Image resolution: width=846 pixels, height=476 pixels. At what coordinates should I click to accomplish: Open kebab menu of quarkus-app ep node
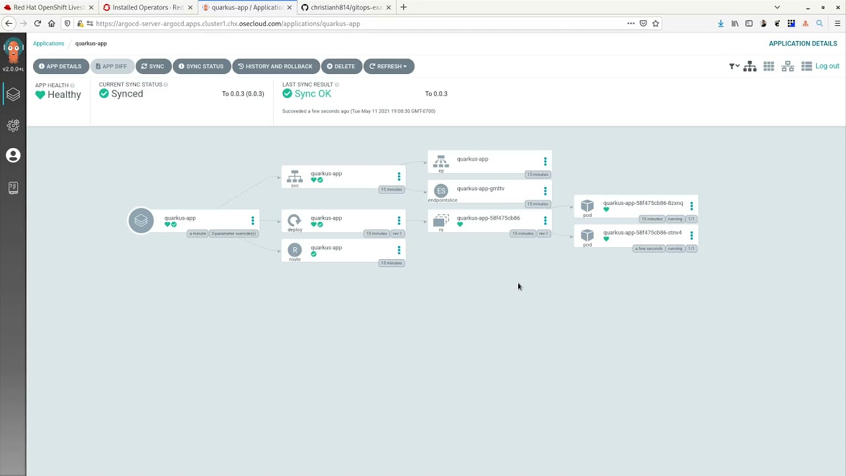click(545, 161)
